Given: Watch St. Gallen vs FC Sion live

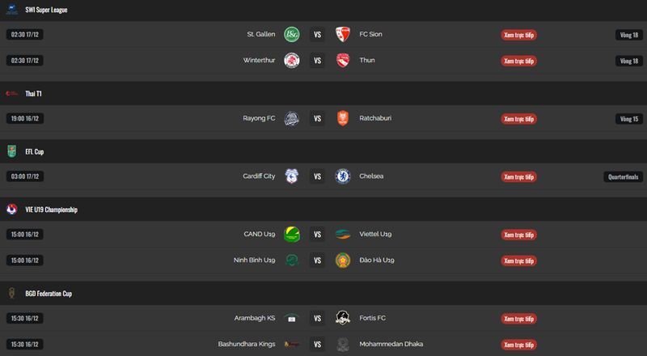Looking at the screenshot, I should tap(519, 35).
